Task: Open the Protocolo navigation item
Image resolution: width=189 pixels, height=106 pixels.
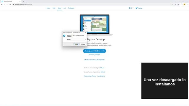Action: [x=71, y=8]
